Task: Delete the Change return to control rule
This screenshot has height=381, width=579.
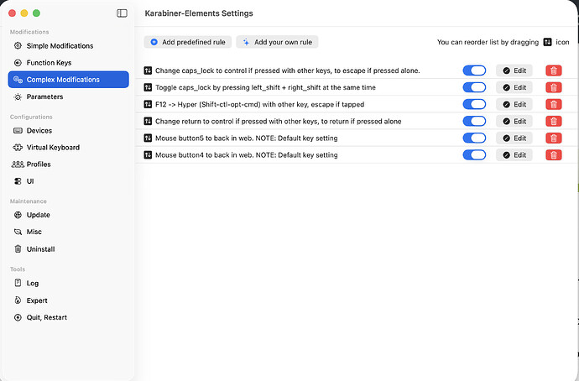Action: (554, 122)
